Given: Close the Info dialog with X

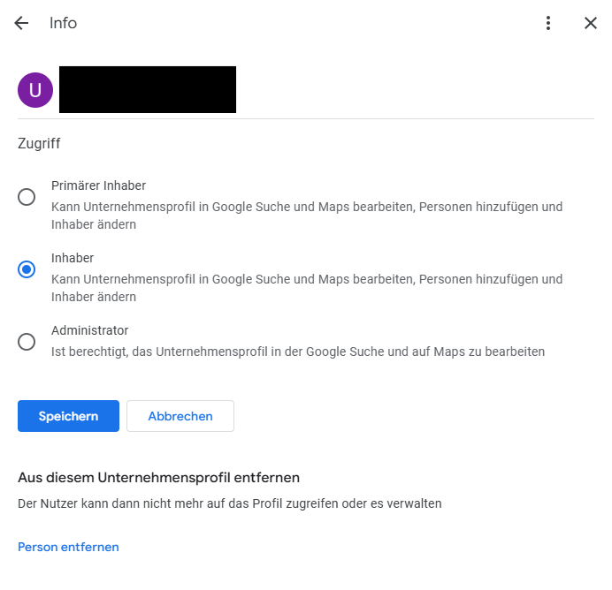Looking at the screenshot, I should (591, 23).
